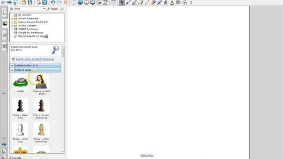Image resolution: width=283 pixels, height=159 pixels.
Task: Click the Search button in gallery
Action: click(53, 9)
